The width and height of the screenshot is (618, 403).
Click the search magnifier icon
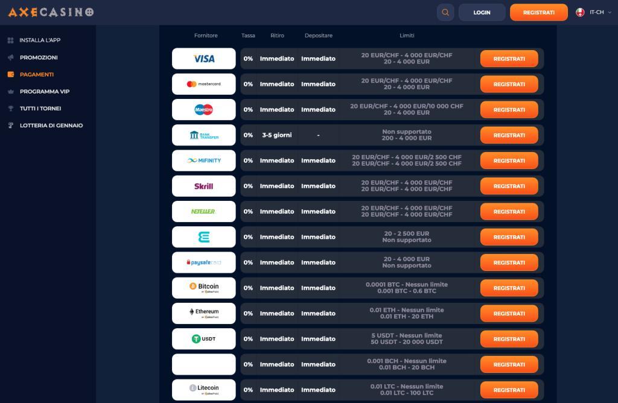[445, 13]
